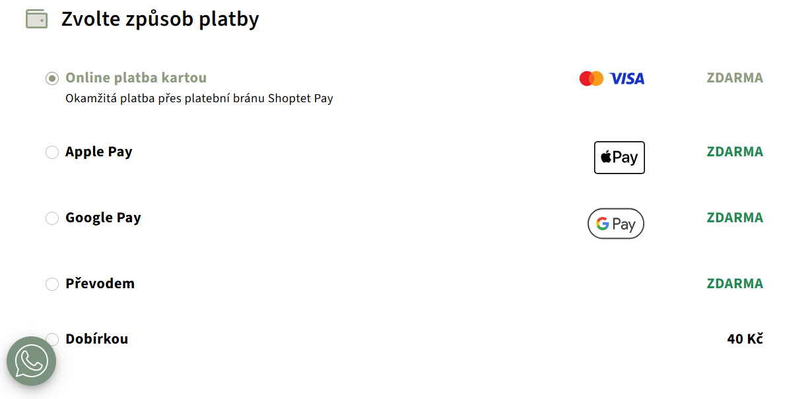
Task: Choose the Google Pay radio option
Action: [52, 218]
